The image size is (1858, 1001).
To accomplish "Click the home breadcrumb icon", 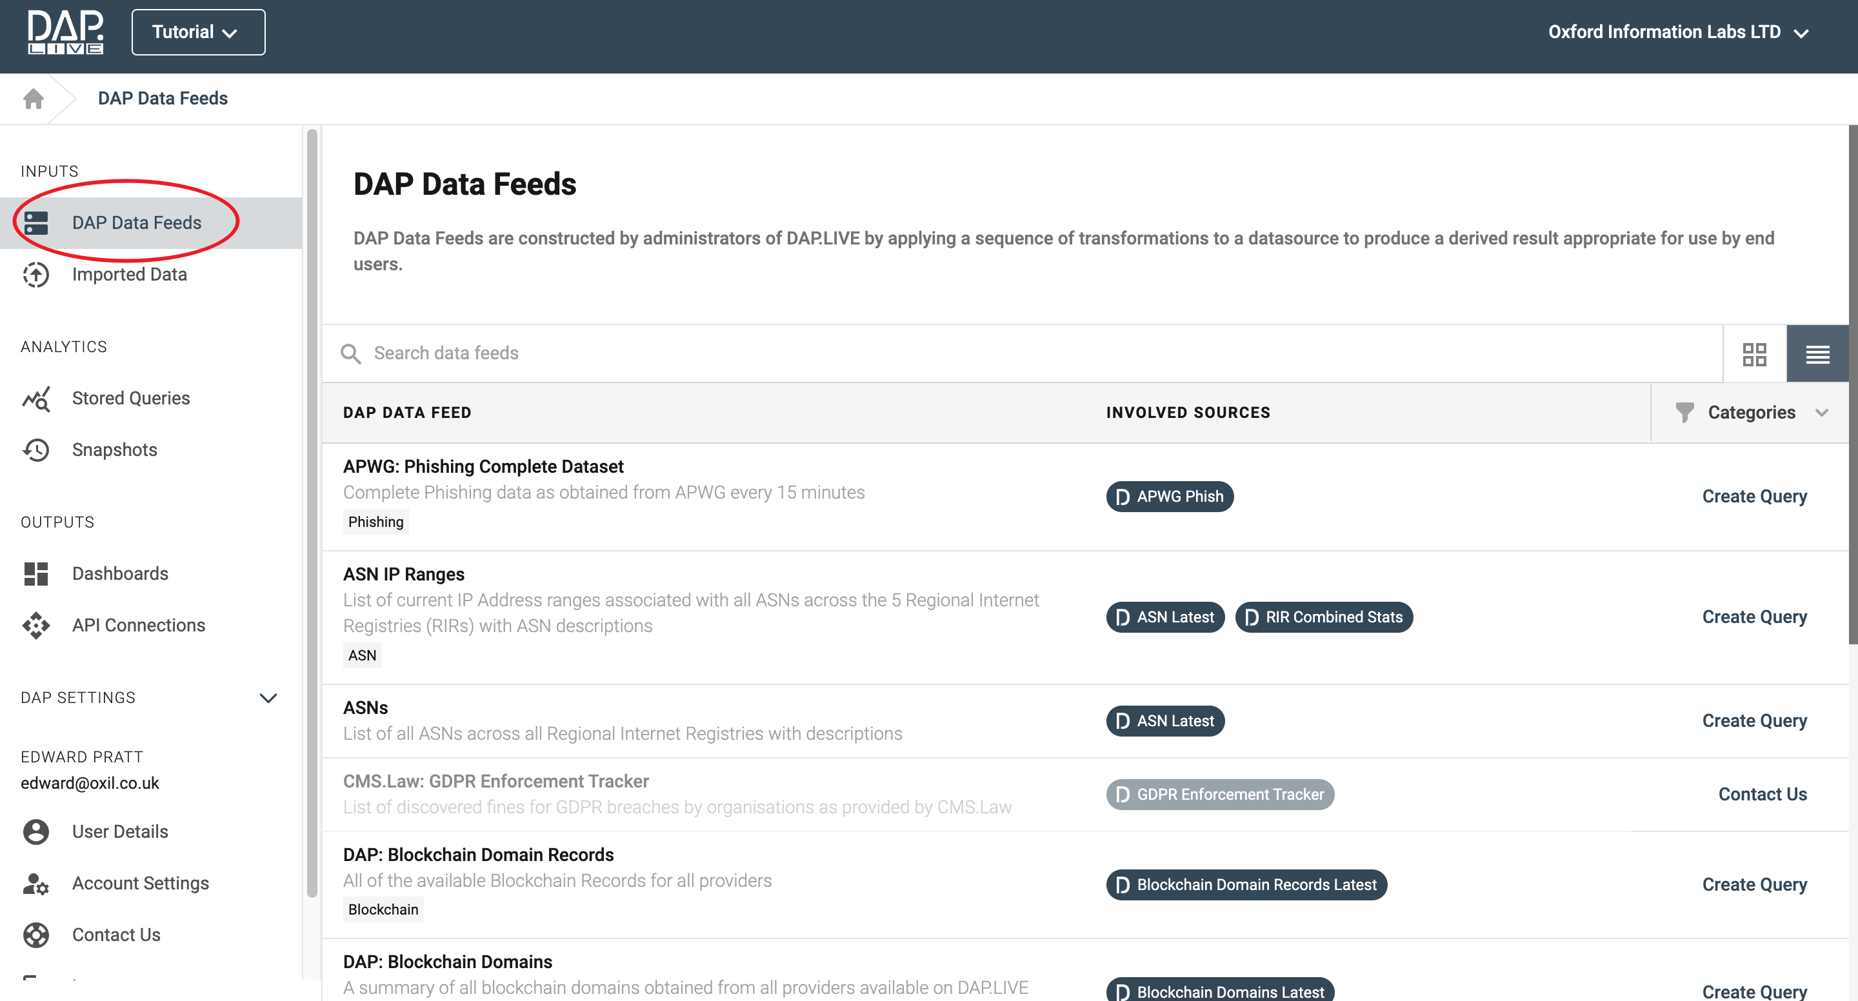I will (x=33, y=98).
